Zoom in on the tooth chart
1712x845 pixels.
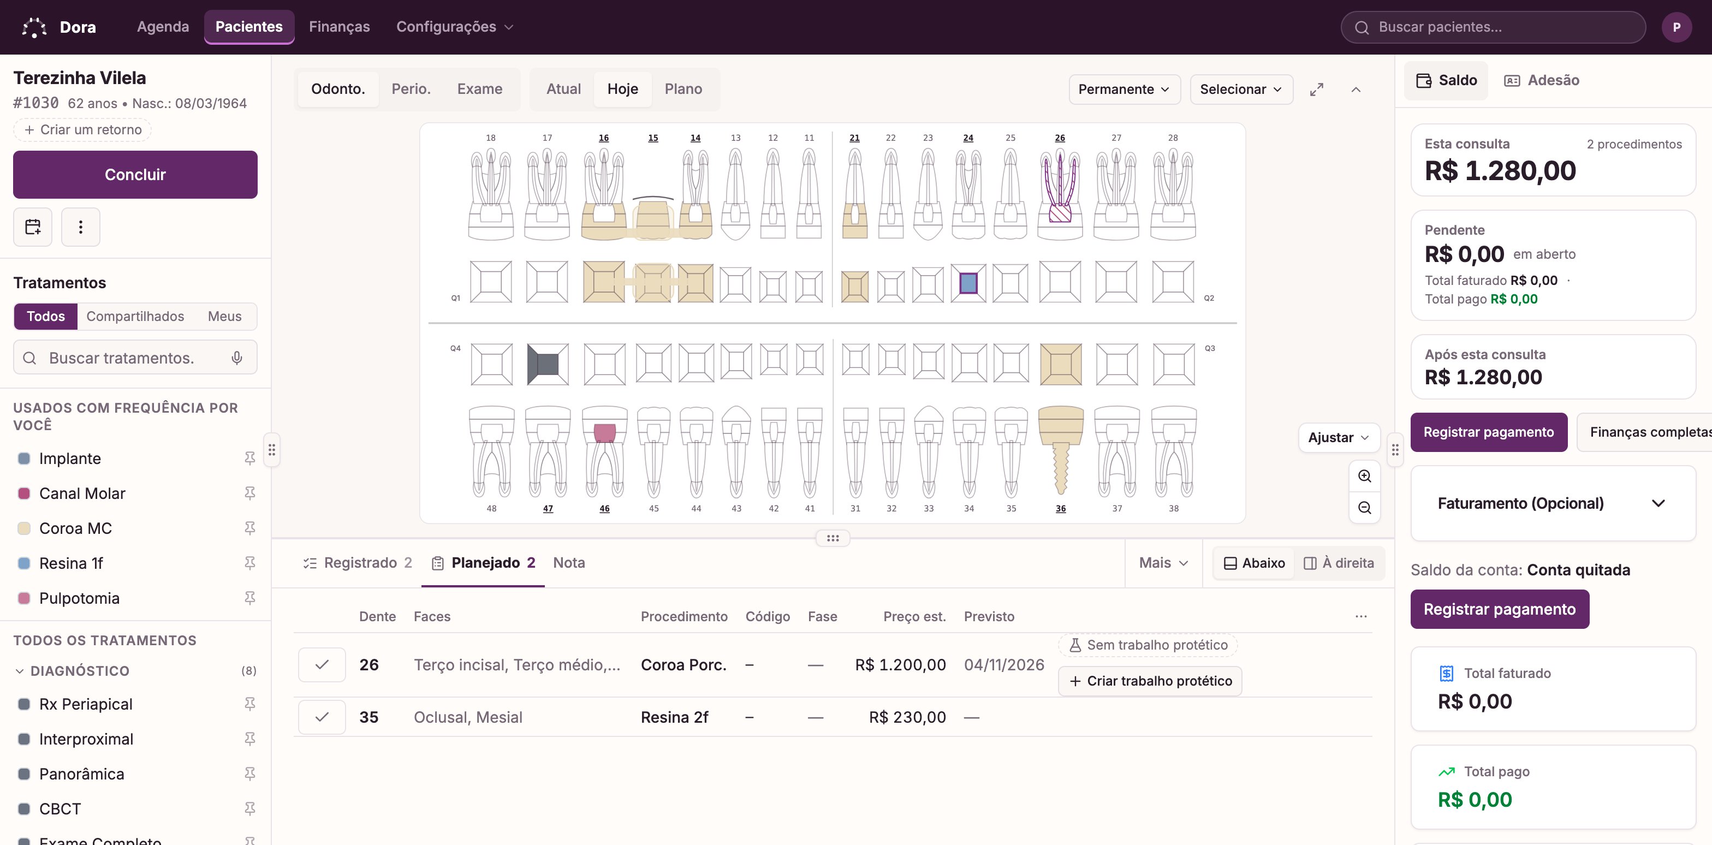click(1364, 477)
